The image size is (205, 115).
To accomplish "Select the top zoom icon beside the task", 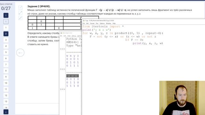I will tap(20, 8).
